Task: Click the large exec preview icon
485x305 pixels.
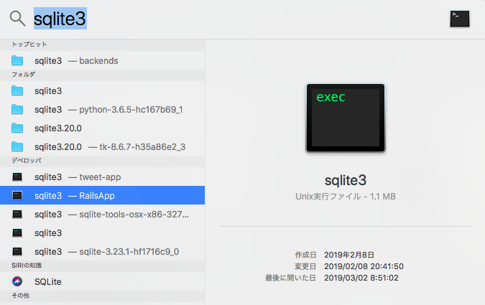Action: 346,118
